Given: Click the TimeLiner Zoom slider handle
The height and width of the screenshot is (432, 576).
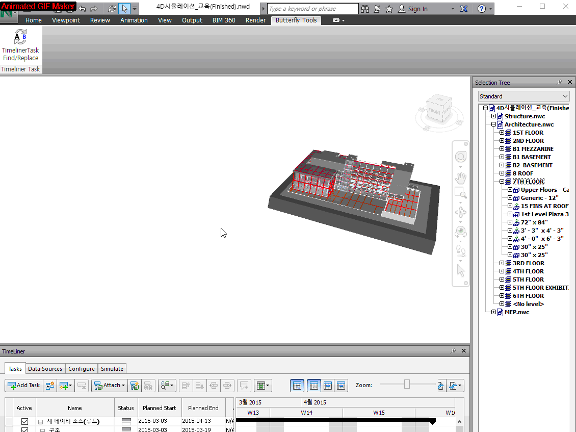Looking at the screenshot, I should 407,384.
